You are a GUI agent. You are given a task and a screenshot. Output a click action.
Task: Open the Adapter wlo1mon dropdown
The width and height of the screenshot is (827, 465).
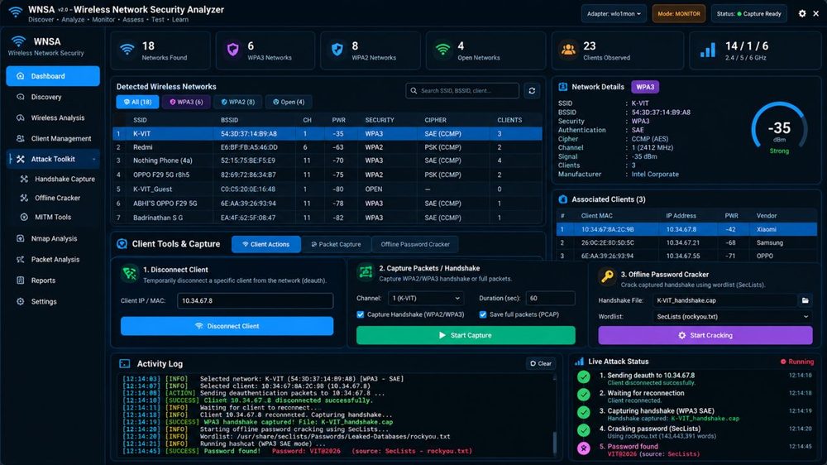pyautogui.click(x=614, y=14)
